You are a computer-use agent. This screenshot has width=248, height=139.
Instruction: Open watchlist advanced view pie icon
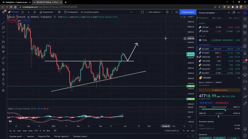tap(234, 13)
